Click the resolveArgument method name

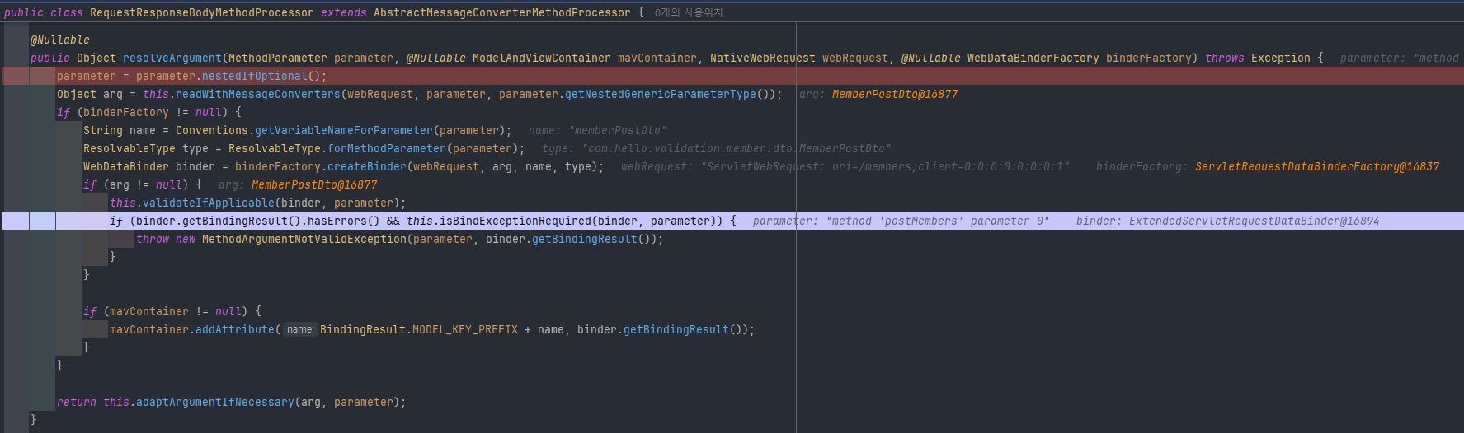click(172, 58)
